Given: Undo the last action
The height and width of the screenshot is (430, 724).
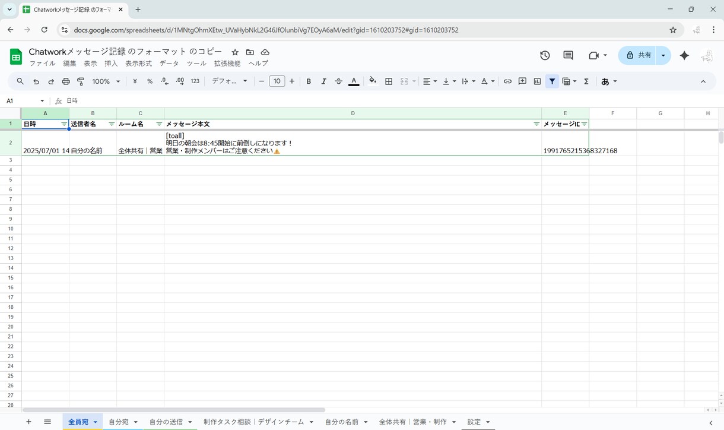Looking at the screenshot, I should pyautogui.click(x=36, y=81).
